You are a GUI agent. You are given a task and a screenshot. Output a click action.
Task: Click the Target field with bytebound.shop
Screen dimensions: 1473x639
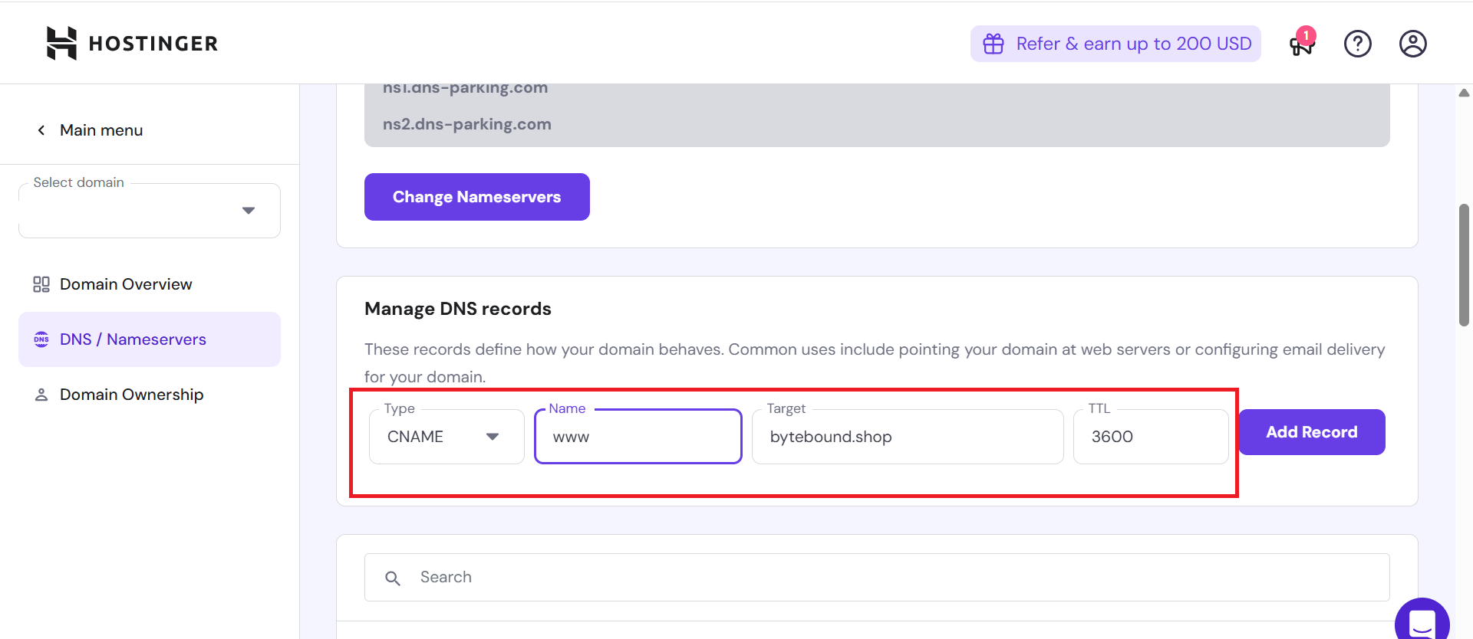908,437
